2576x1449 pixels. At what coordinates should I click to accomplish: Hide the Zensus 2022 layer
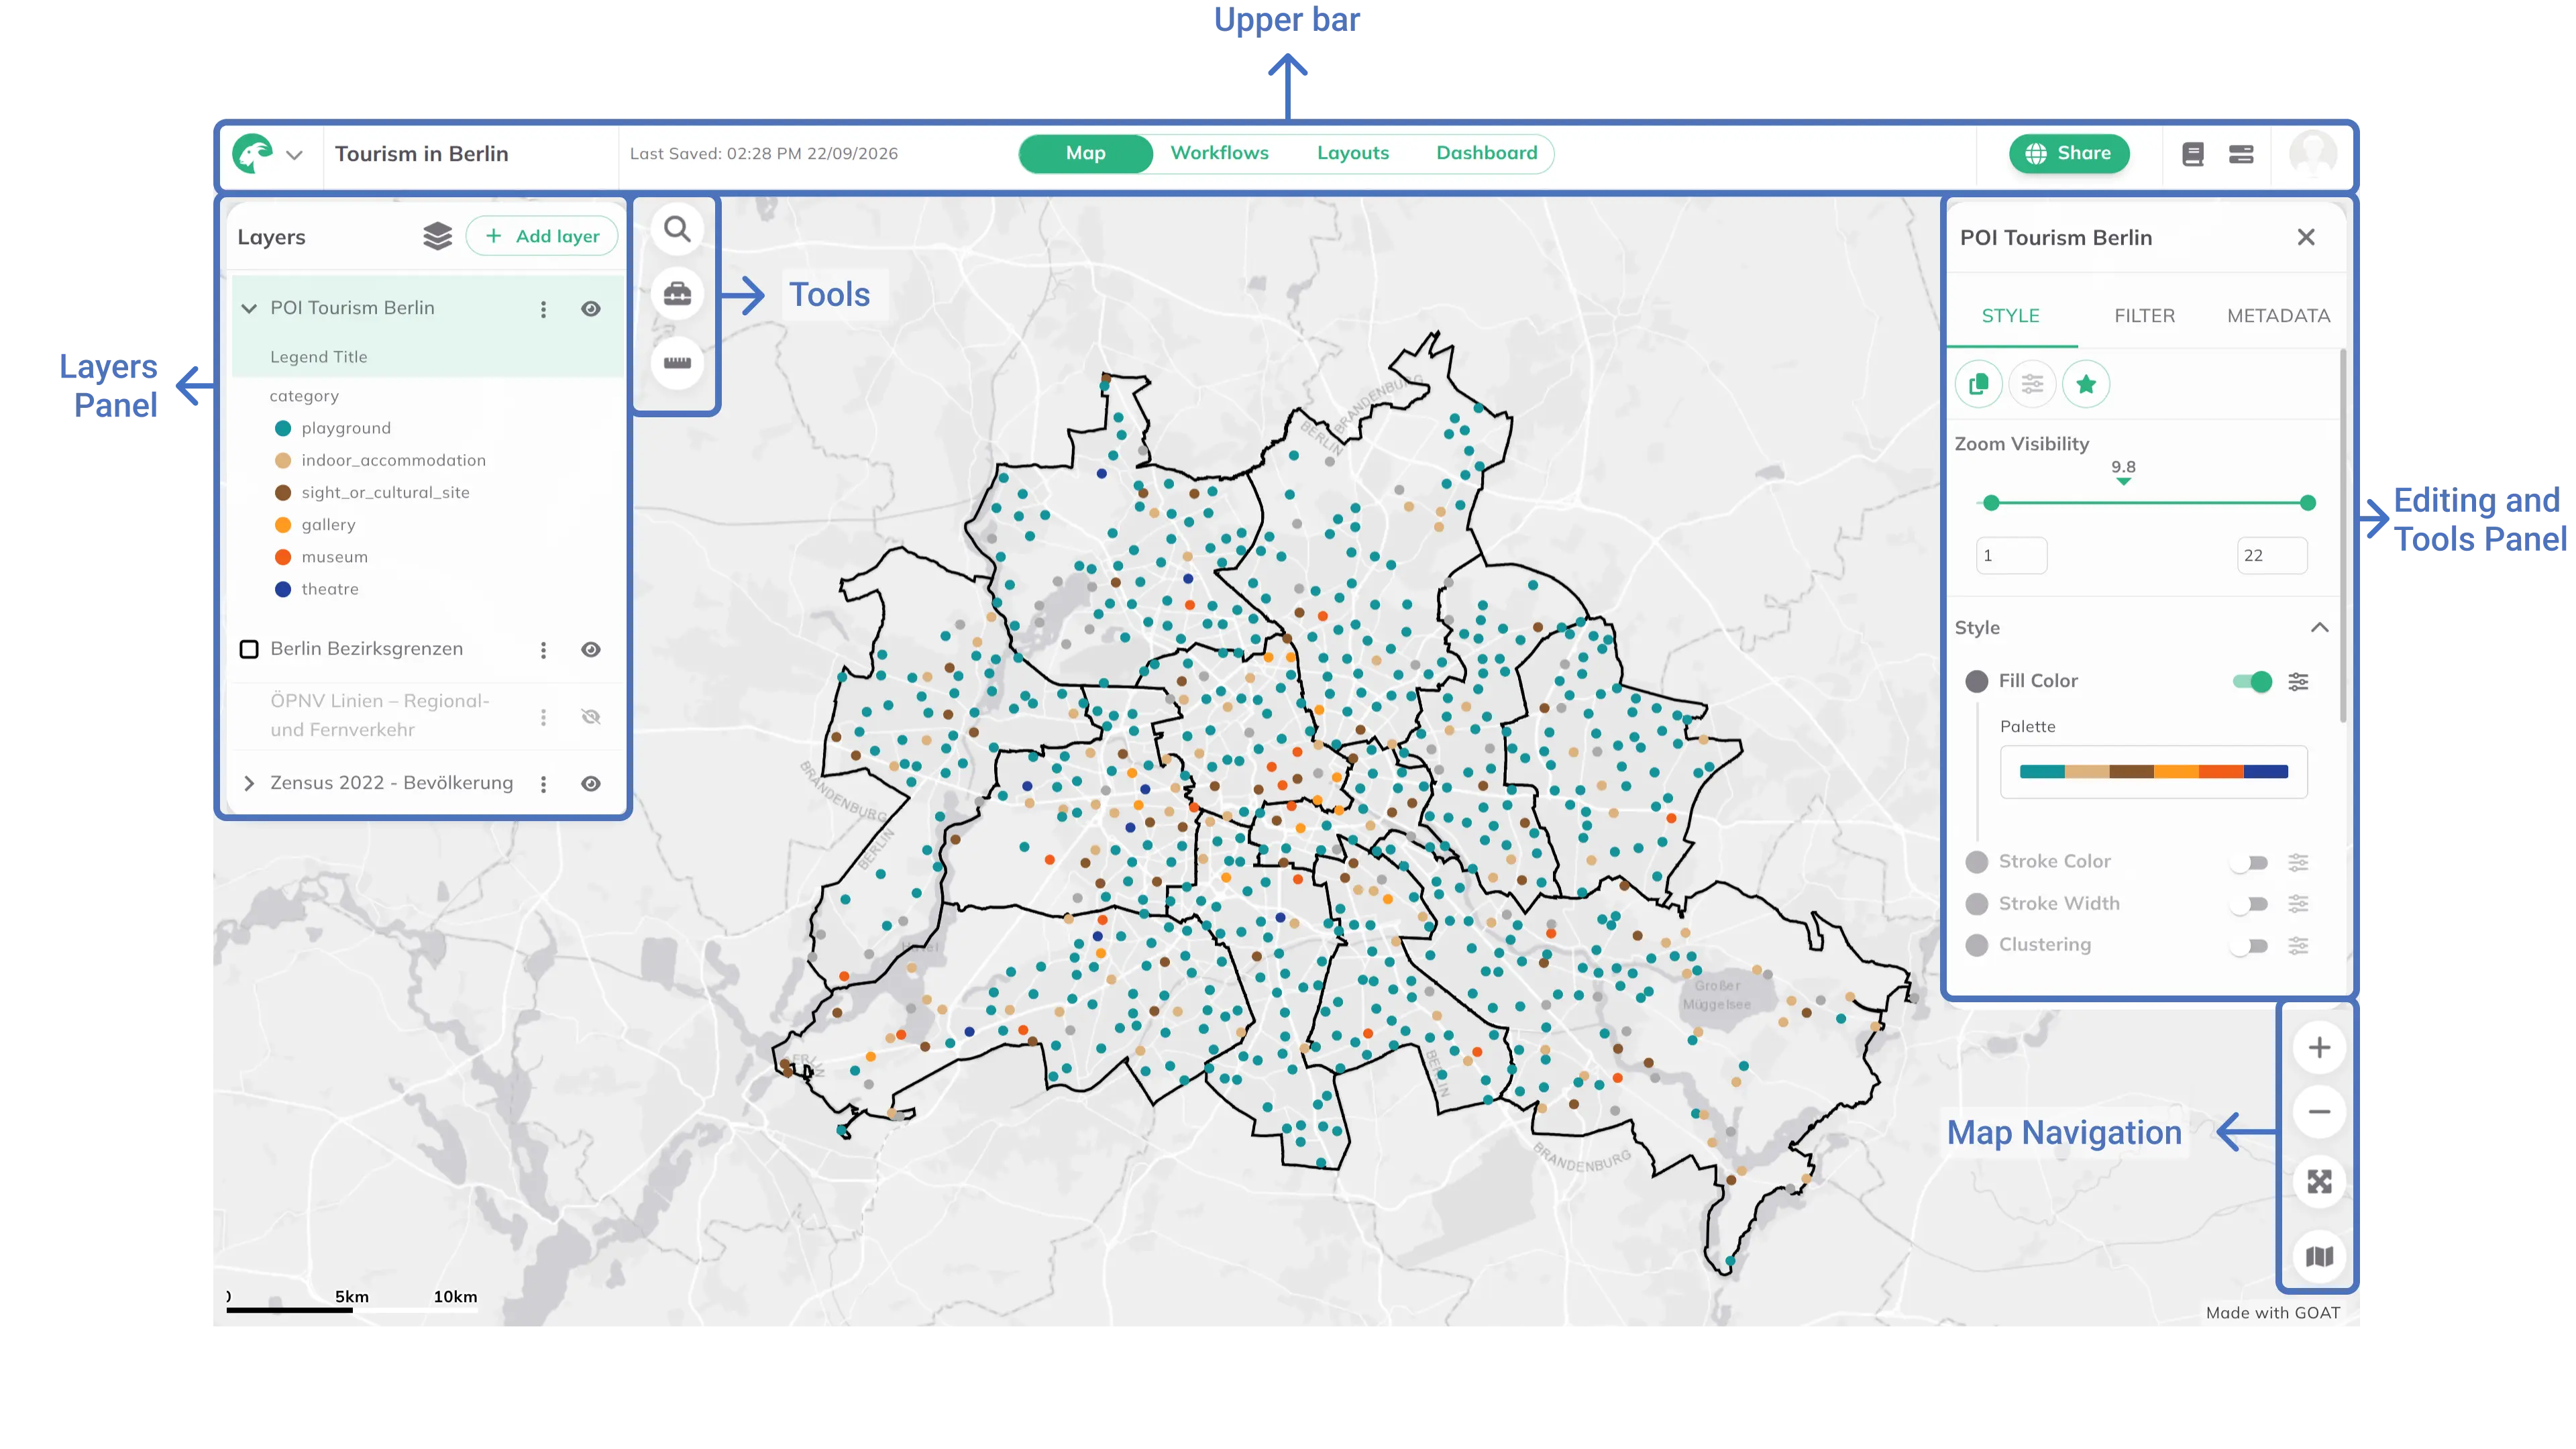(591, 784)
